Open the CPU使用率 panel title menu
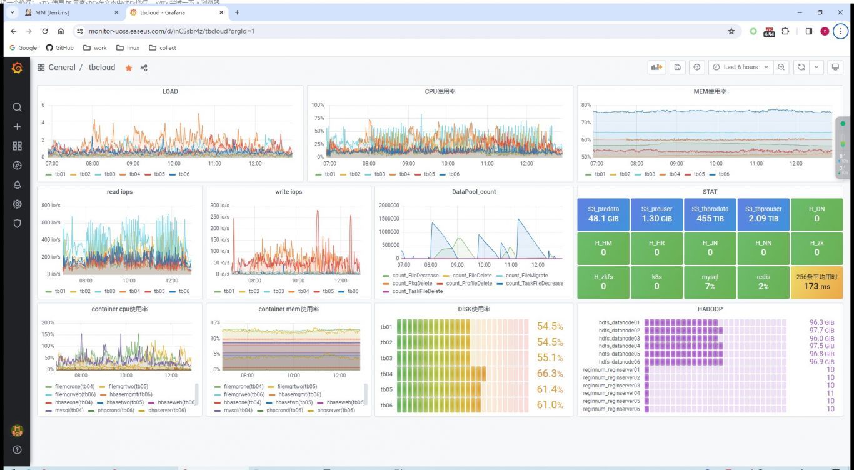This screenshot has width=854, height=470. [x=440, y=91]
